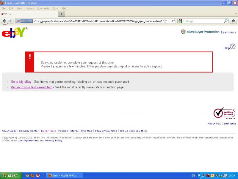
Task: Bookmark this page with the star icon
Action: click(165, 21)
